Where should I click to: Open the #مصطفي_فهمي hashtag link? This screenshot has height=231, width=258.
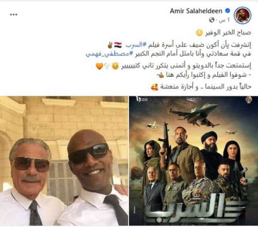tap(109, 54)
